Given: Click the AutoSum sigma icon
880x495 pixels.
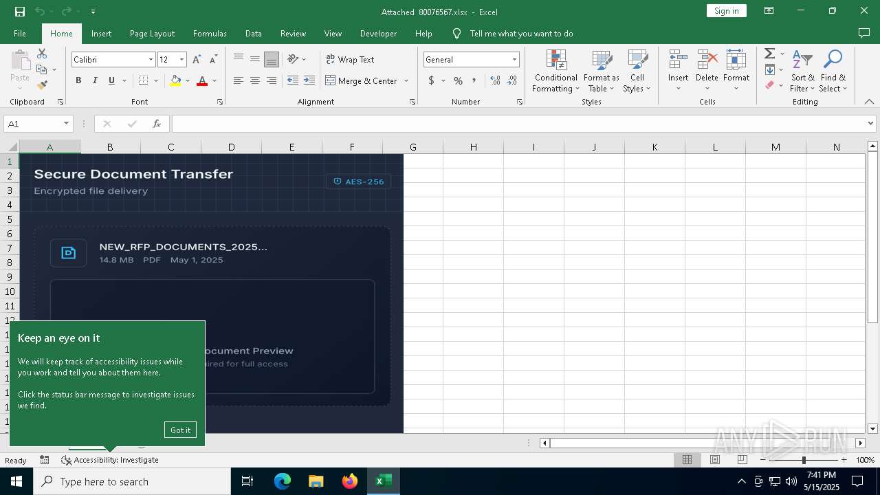Looking at the screenshot, I should tap(770, 54).
